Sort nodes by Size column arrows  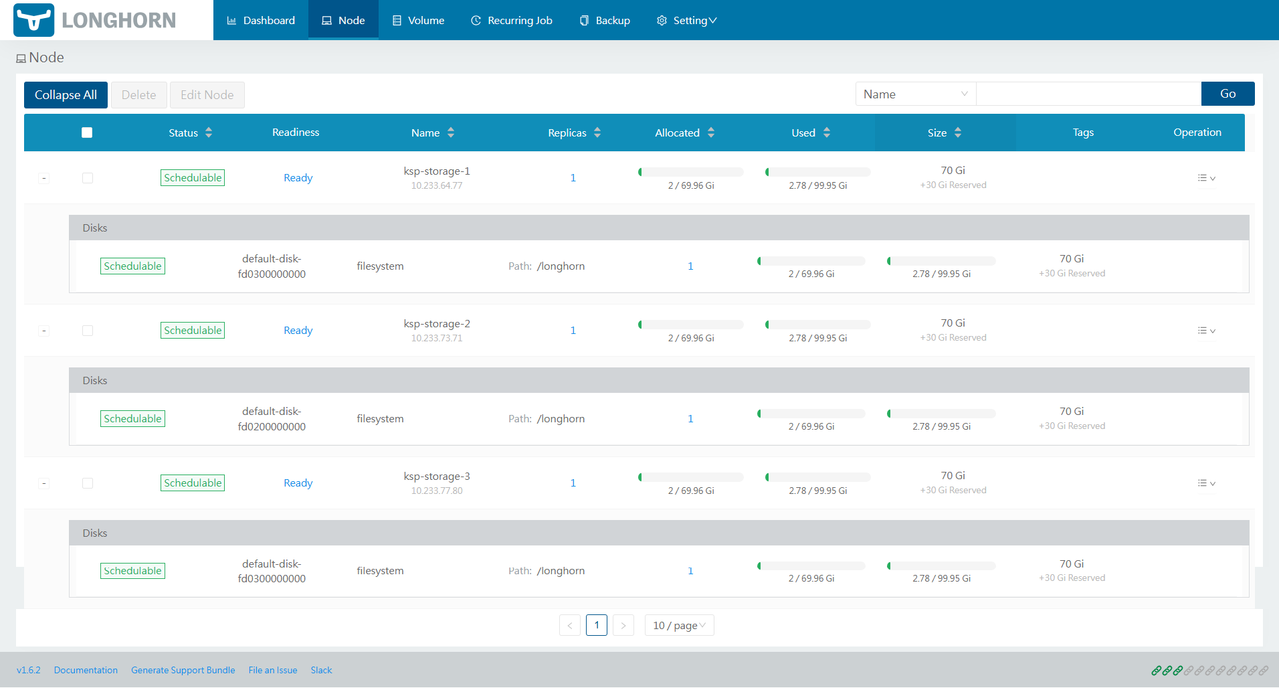pos(958,133)
